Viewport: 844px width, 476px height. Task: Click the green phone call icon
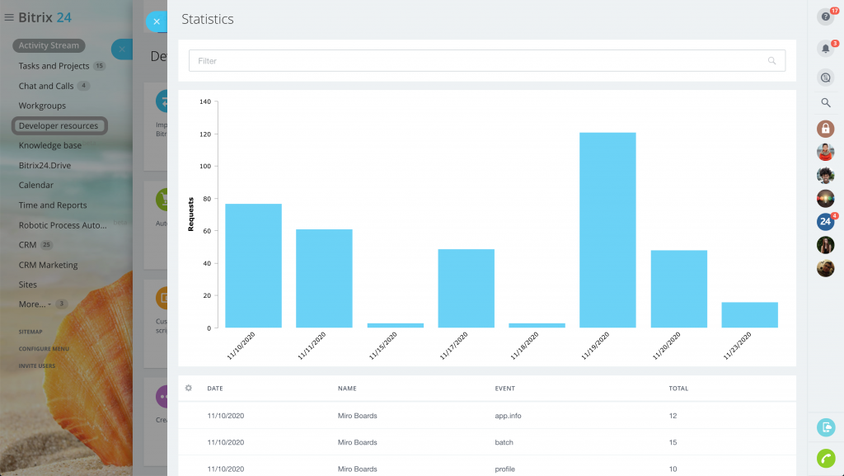[825, 457]
